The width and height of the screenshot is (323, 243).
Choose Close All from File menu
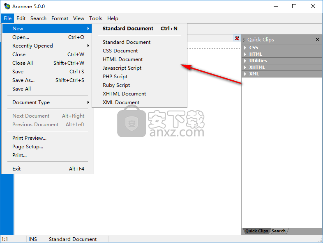point(47,63)
